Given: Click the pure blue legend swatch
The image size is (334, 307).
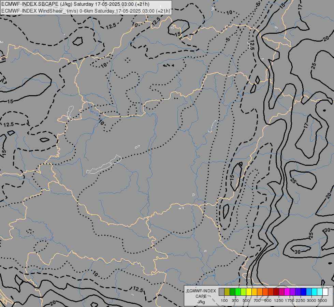Looking at the screenshot, I should 303,292.
